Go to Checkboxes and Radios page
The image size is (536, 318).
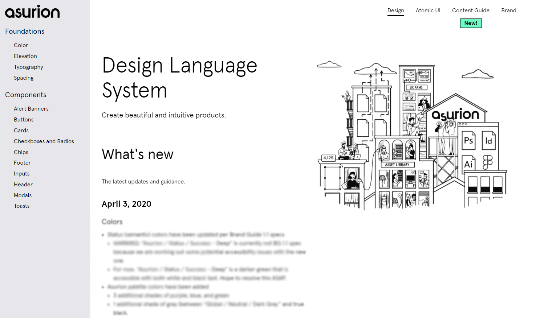[x=44, y=141]
